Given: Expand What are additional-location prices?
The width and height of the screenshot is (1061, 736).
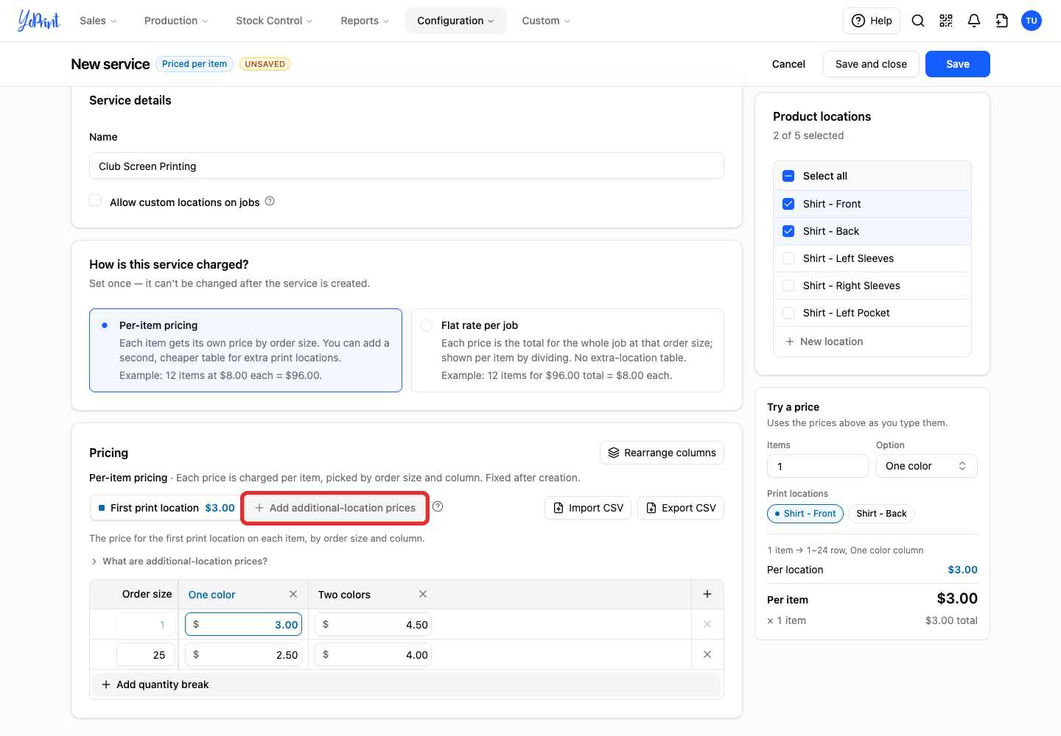Looking at the screenshot, I should pyautogui.click(x=178, y=561).
